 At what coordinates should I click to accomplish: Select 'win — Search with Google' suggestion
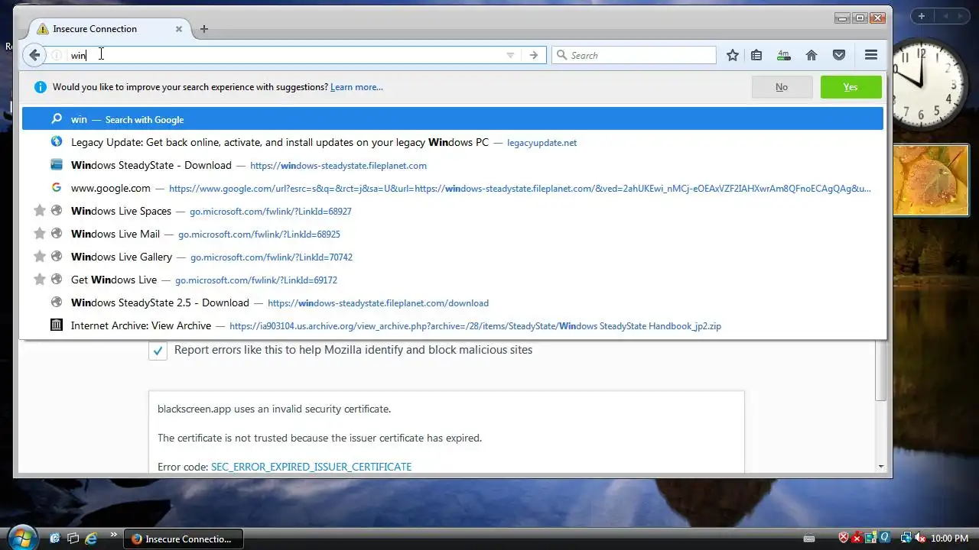click(453, 119)
